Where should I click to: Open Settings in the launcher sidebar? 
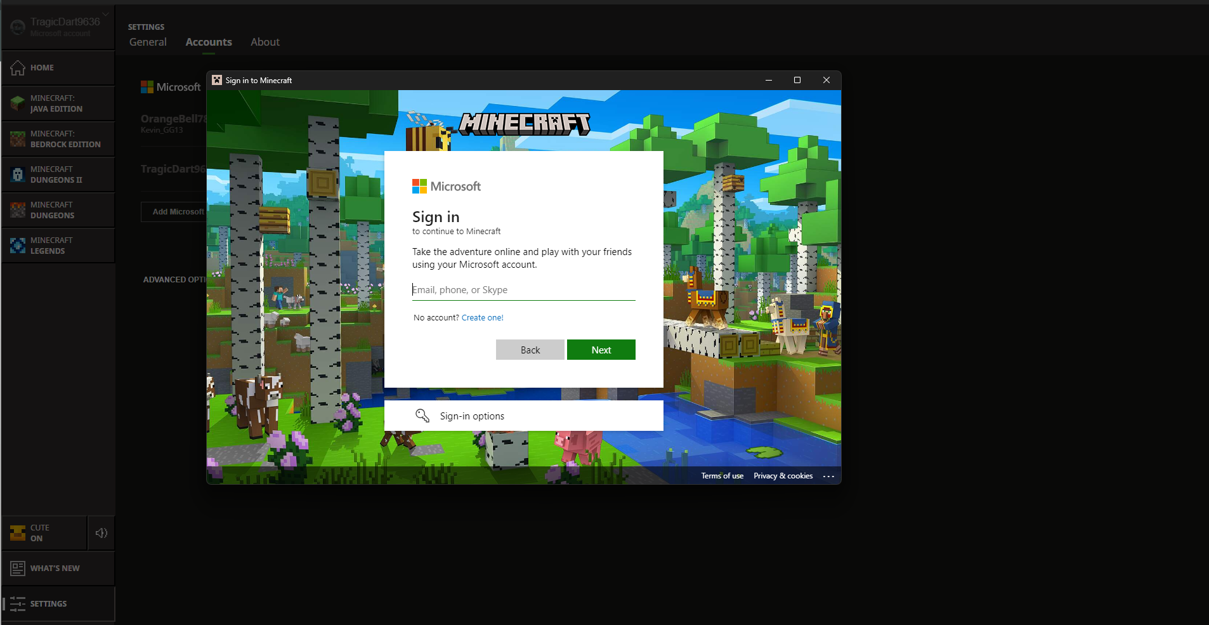point(58,604)
